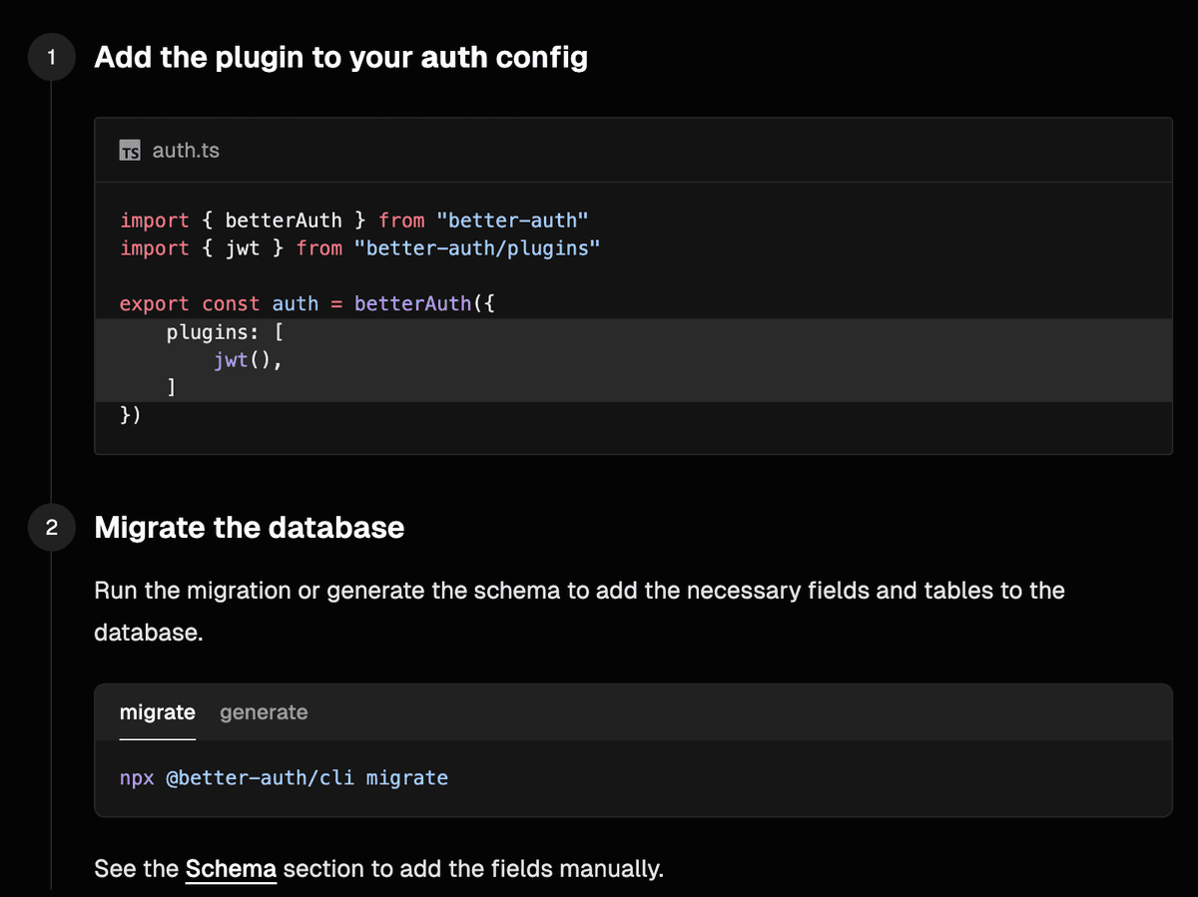
Task: Select the step 2 indicator circle
Action: (x=51, y=528)
